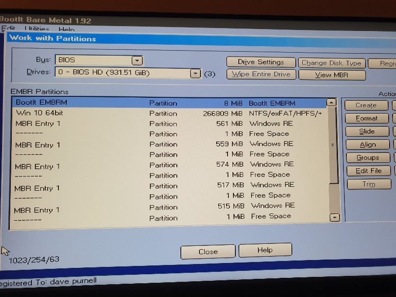Screen dimensions: 396x297
Task: Click the NTFS/exFAT/HPFS/+ type text
Action: [285, 114]
